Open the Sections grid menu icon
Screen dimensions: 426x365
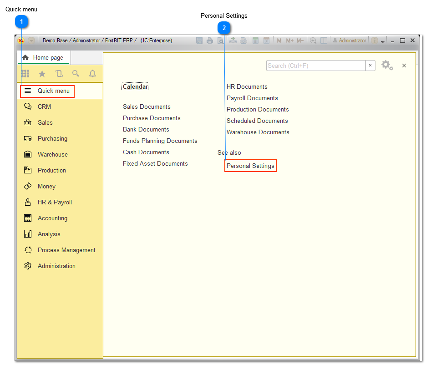25,74
